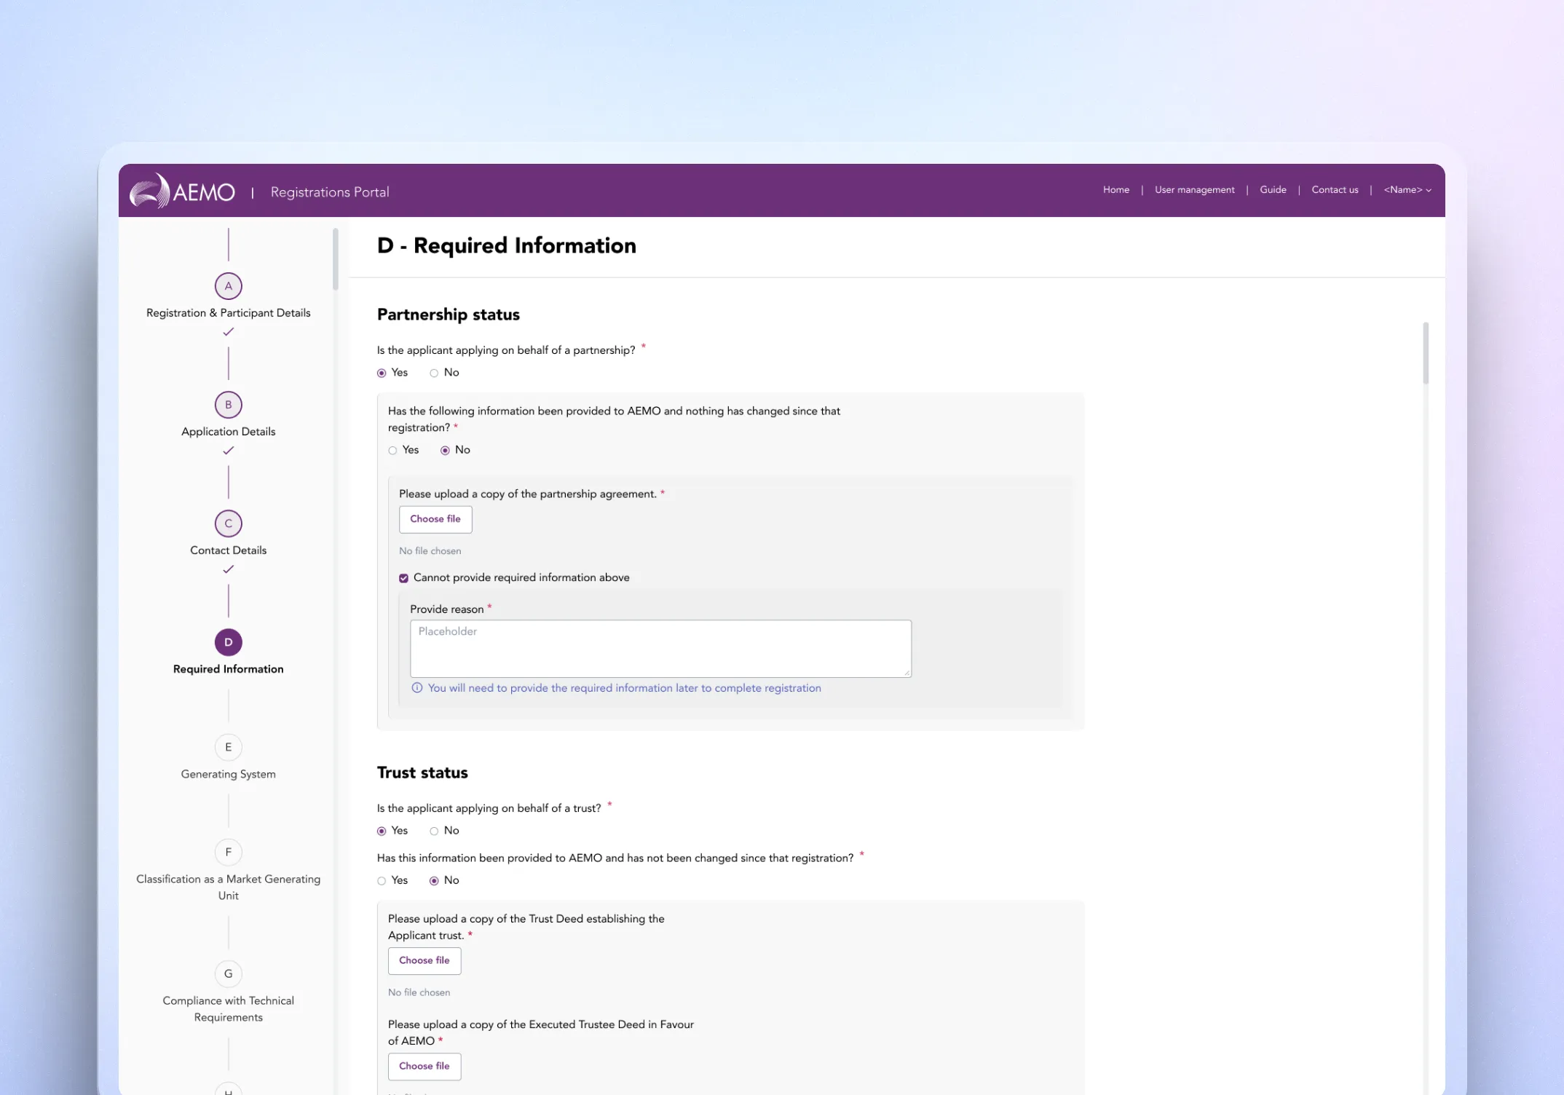
Task: Click the main content vertical scrollbar
Action: pyautogui.click(x=1425, y=354)
